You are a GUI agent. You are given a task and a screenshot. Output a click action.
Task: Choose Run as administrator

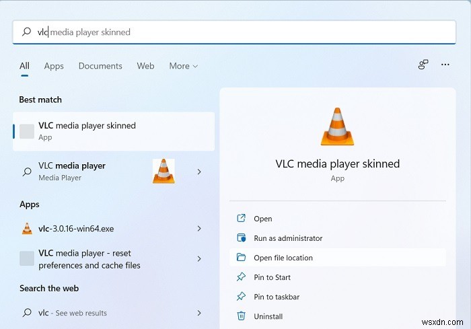338,238
